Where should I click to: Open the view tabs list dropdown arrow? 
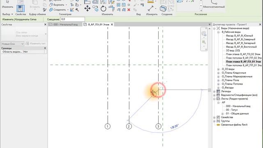point(210,25)
